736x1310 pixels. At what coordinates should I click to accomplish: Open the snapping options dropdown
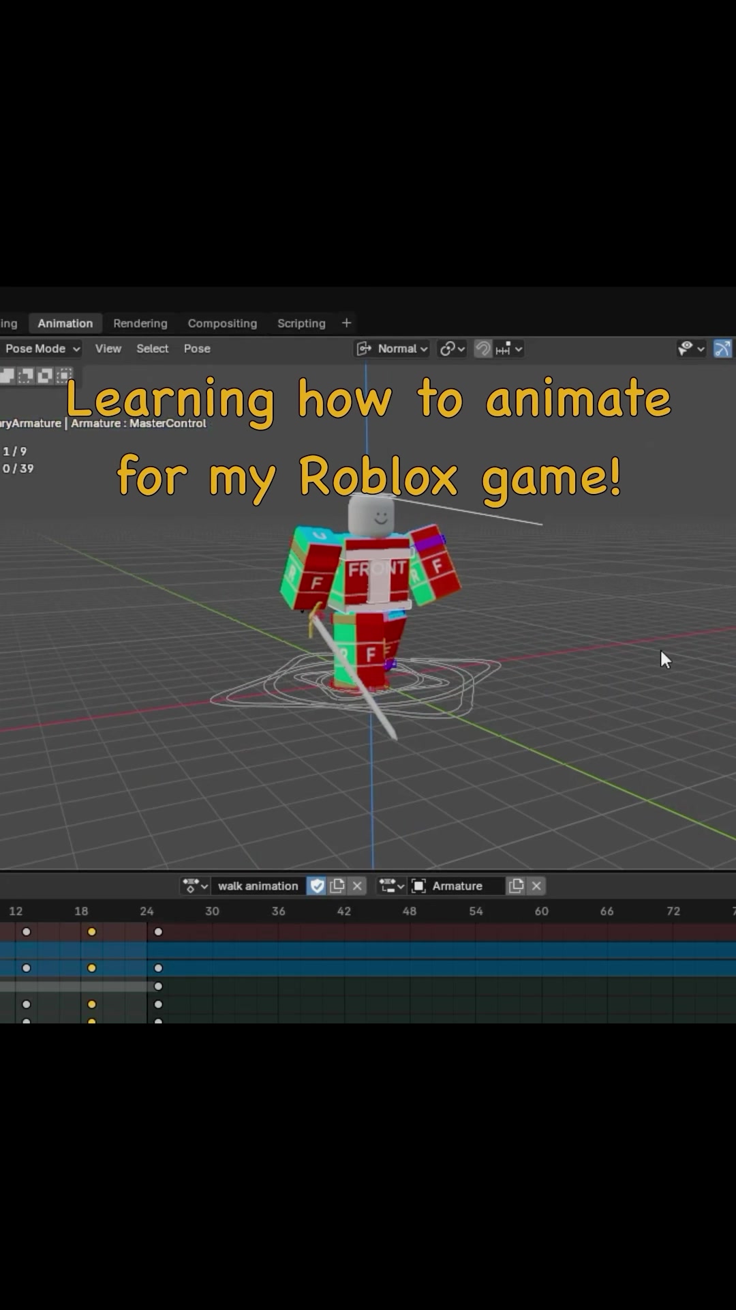click(509, 349)
